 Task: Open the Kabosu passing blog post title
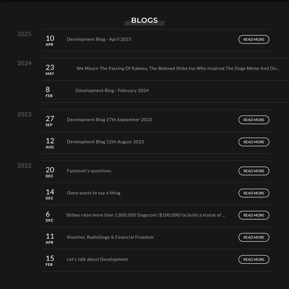(x=178, y=69)
